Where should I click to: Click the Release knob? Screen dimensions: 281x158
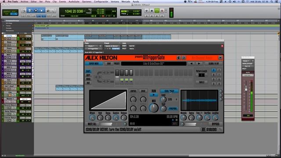[x=124, y=118]
